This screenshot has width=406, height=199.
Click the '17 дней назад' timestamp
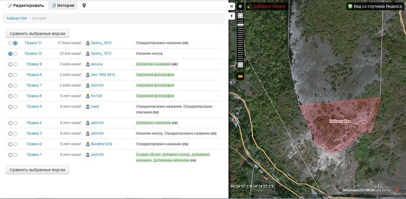pos(69,43)
